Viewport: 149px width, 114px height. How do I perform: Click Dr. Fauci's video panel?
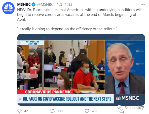pyautogui.click(x=125, y=67)
